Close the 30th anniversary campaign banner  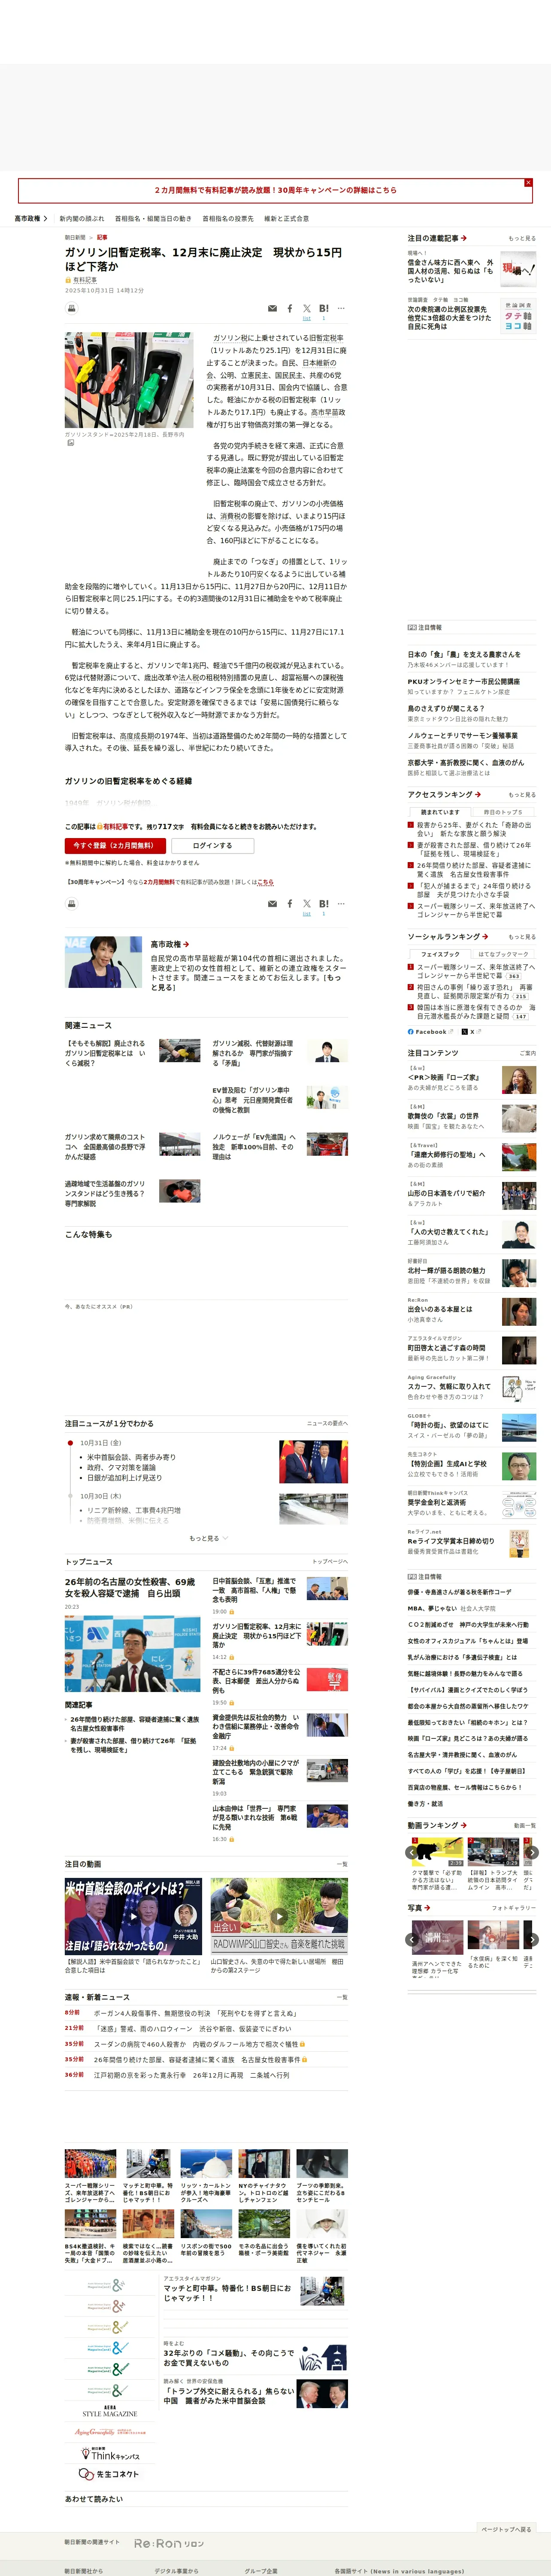coord(528,183)
